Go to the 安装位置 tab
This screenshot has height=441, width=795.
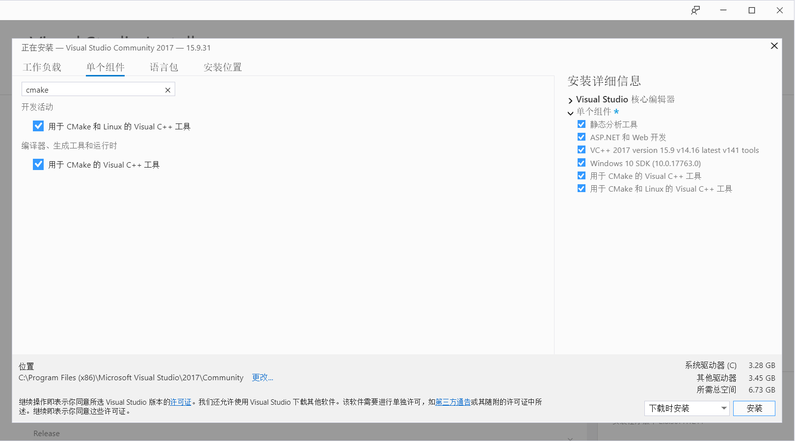(x=223, y=67)
